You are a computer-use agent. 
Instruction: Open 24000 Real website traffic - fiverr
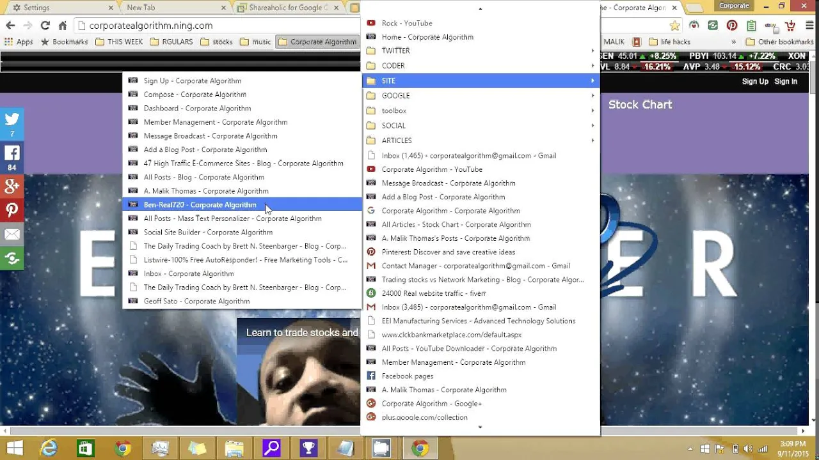[480, 293]
